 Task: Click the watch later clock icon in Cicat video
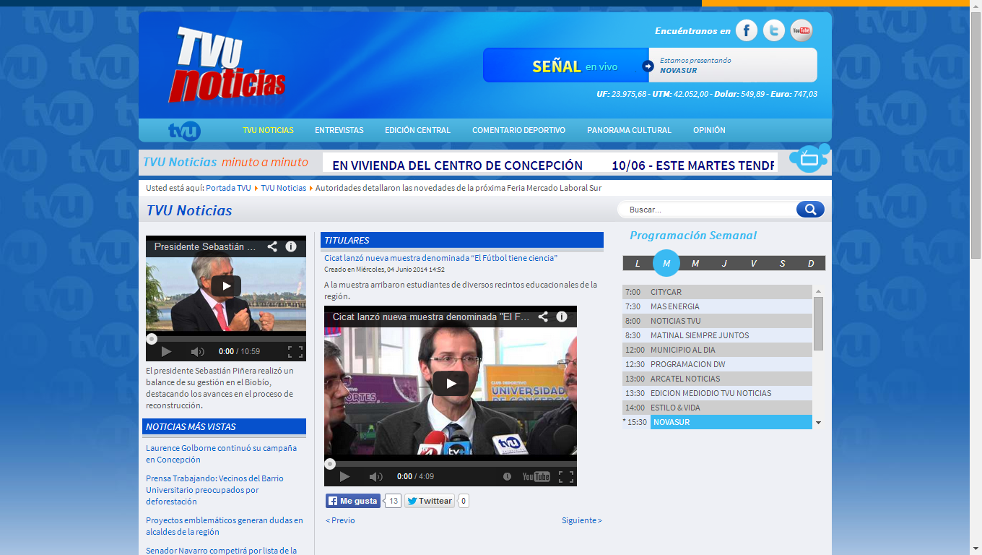coord(507,477)
